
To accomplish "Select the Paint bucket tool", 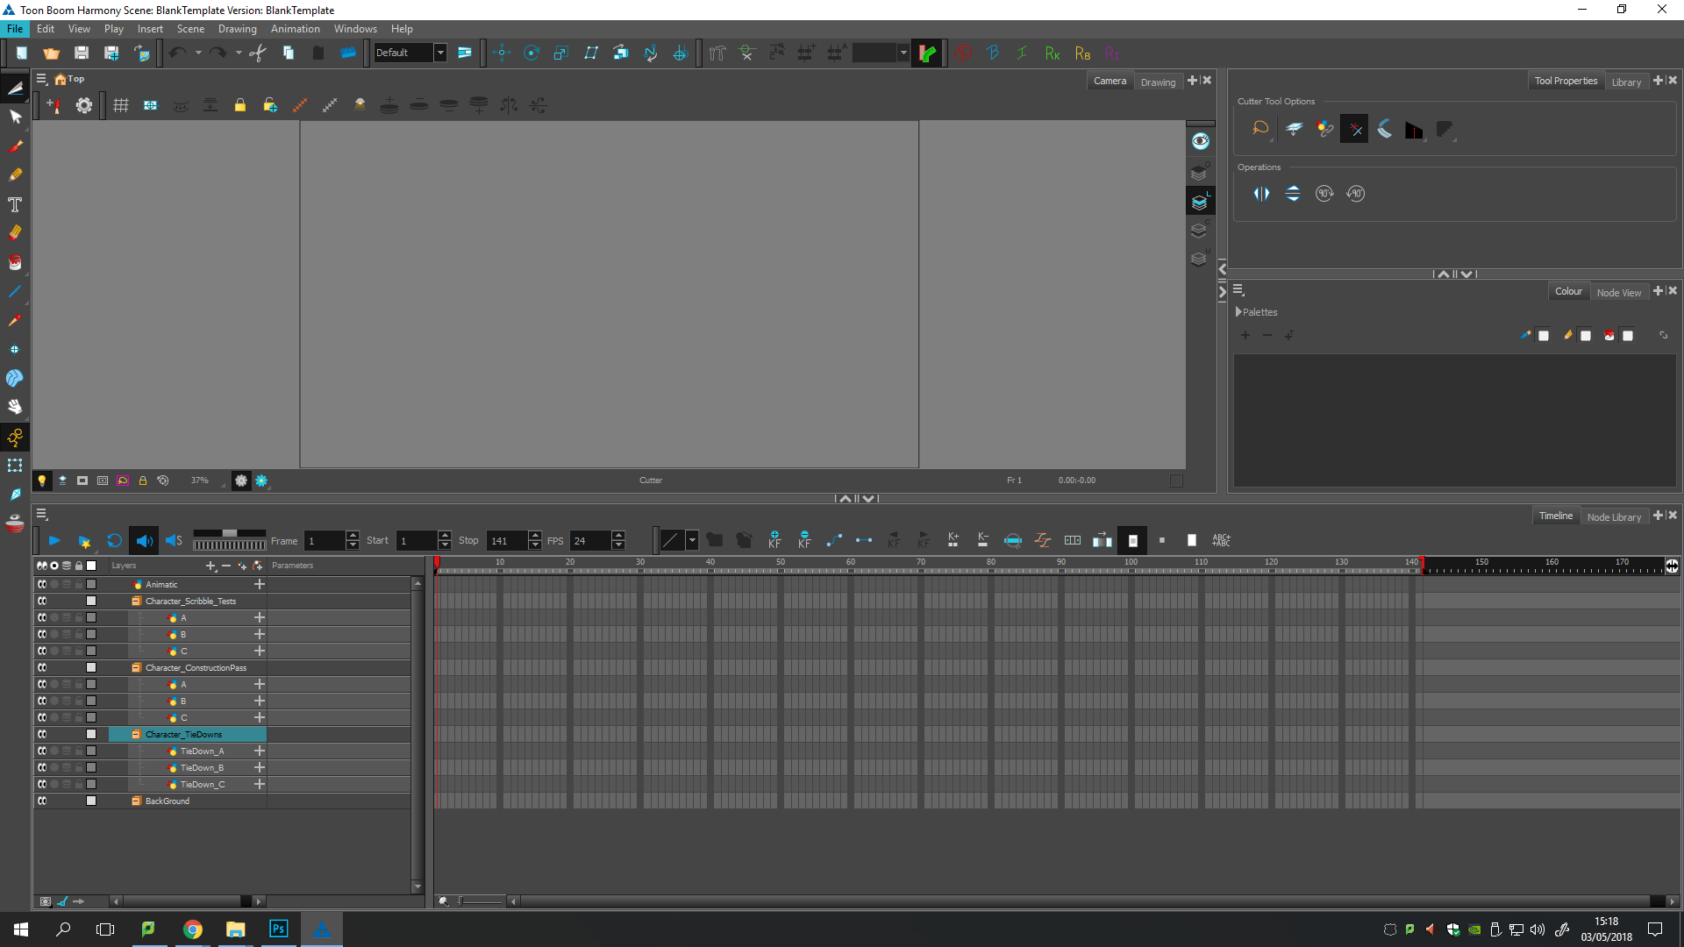I will (15, 262).
